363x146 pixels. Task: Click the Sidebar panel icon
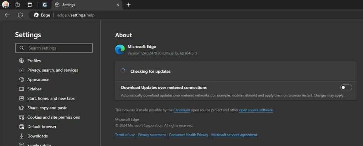(x=22, y=89)
